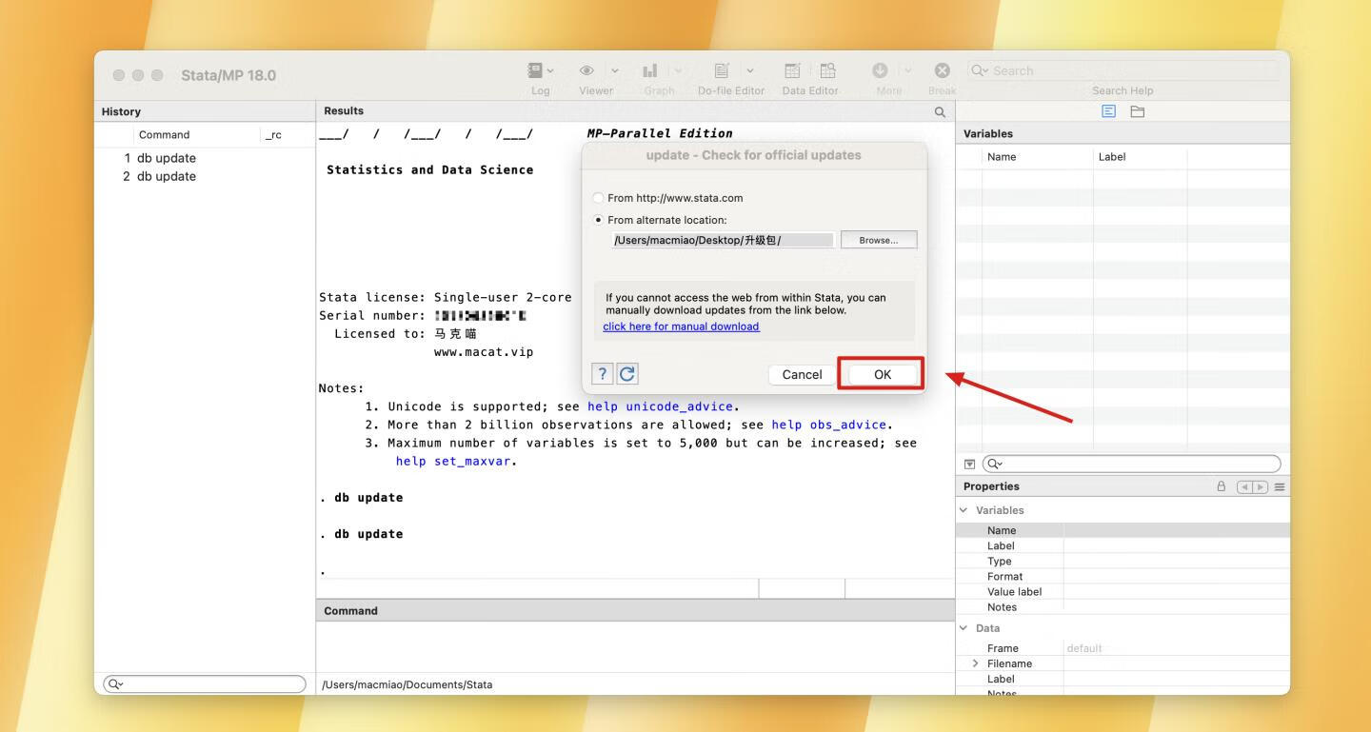Viewport: 1371px width, 732px height.
Task: Open the Properties panel menu icon
Action: (x=1280, y=486)
